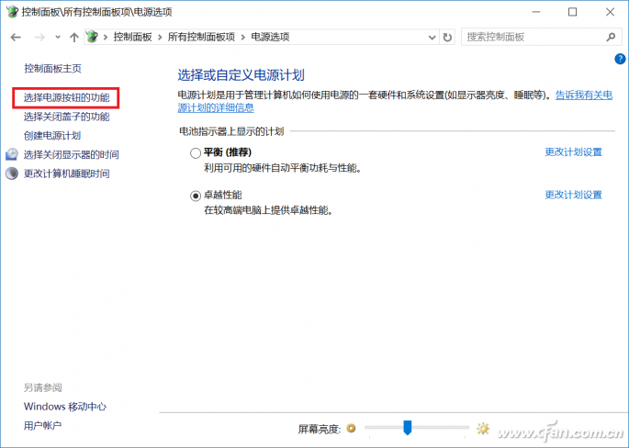Click the forward arrow navigation button
The height and width of the screenshot is (448, 629).
tap(39, 38)
